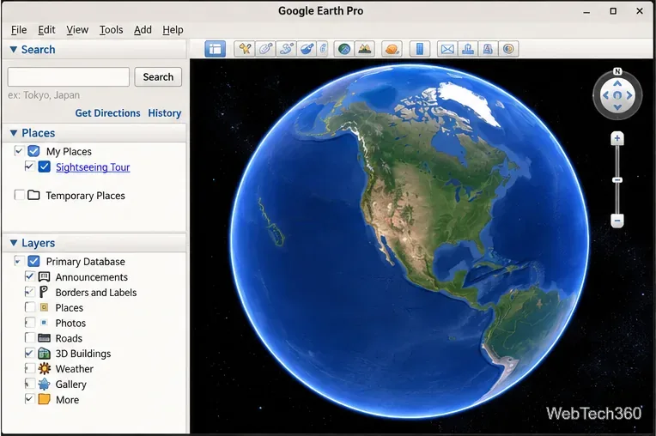Toggle the sidebar panel toolbar button

coord(215,49)
